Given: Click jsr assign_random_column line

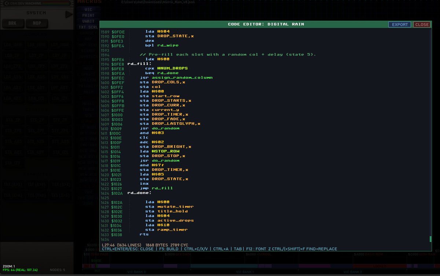Looking at the screenshot, I should [x=176, y=78].
